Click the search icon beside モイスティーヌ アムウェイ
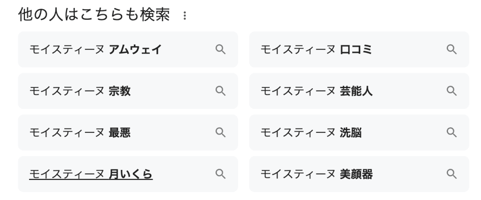Screen dimensions: 481x200 click(x=220, y=49)
